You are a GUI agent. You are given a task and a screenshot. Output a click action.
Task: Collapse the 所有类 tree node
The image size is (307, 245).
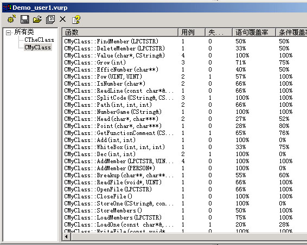pyautogui.click(x=8, y=33)
